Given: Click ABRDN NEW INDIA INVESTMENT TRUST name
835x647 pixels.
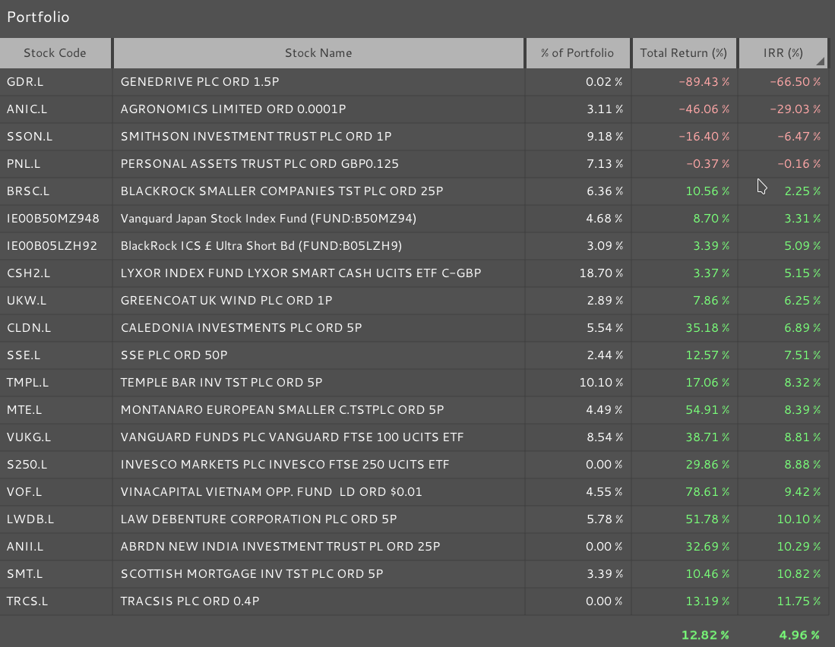Looking at the screenshot, I should 280,547.
